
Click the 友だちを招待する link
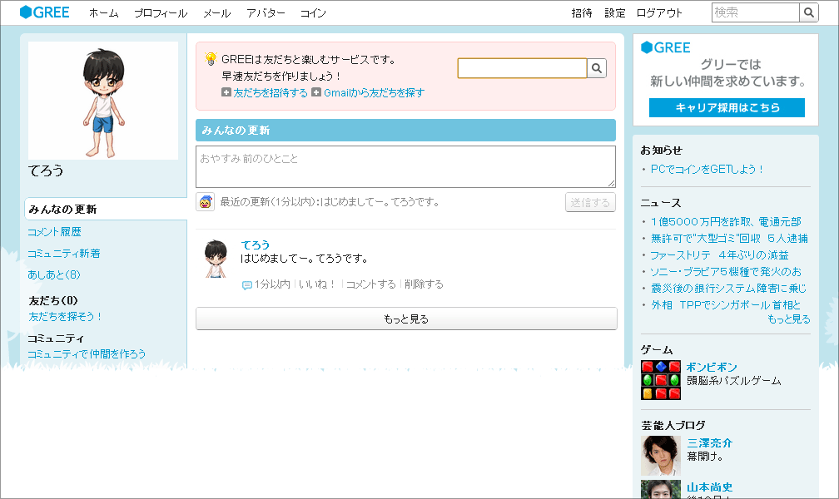click(271, 92)
